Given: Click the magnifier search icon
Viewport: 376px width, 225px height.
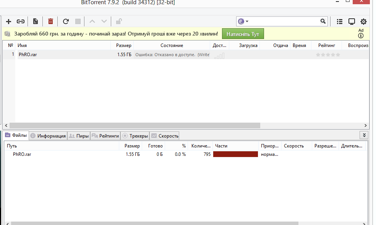Looking at the screenshot, I should [323, 21].
